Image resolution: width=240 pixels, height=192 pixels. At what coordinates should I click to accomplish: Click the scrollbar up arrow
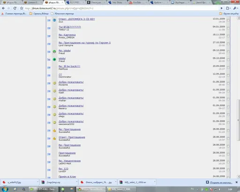pos(238,18)
